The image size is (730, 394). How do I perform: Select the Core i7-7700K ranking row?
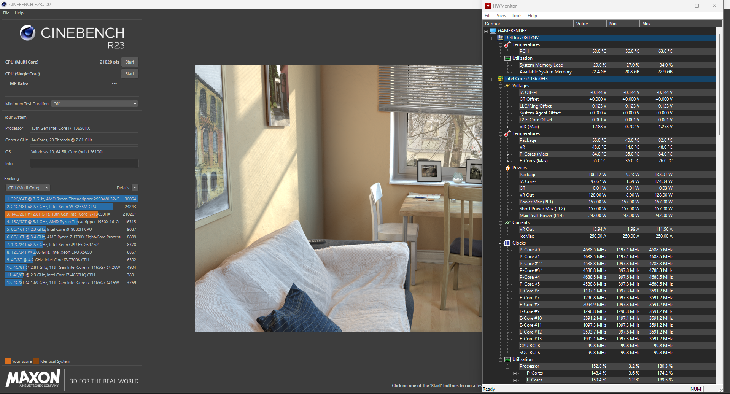(72, 260)
